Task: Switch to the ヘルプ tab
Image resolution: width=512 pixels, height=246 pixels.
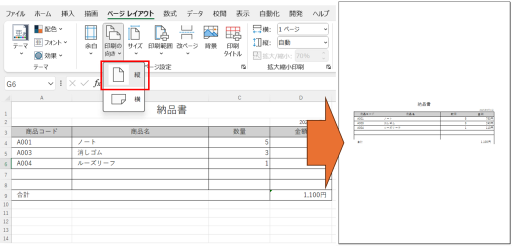Action: [321, 13]
